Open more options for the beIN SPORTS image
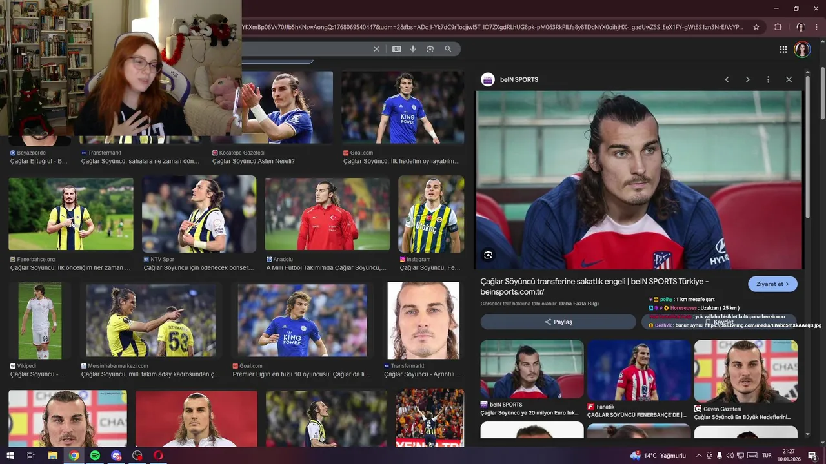The height and width of the screenshot is (464, 826). [768, 79]
